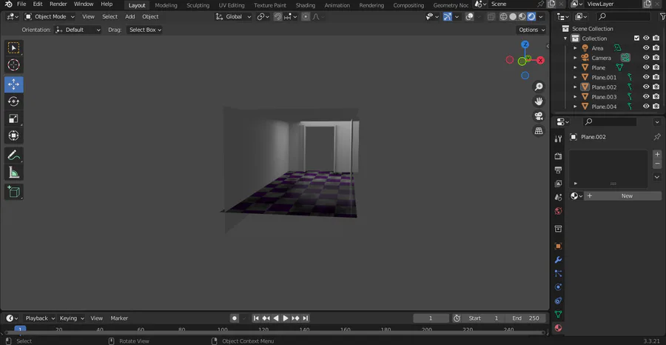Open the Output properties tab
The width and height of the screenshot is (666, 345).
coord(558,170)
